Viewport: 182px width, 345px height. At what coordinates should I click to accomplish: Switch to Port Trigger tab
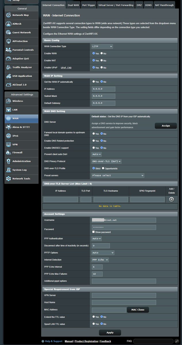[88, 5]
